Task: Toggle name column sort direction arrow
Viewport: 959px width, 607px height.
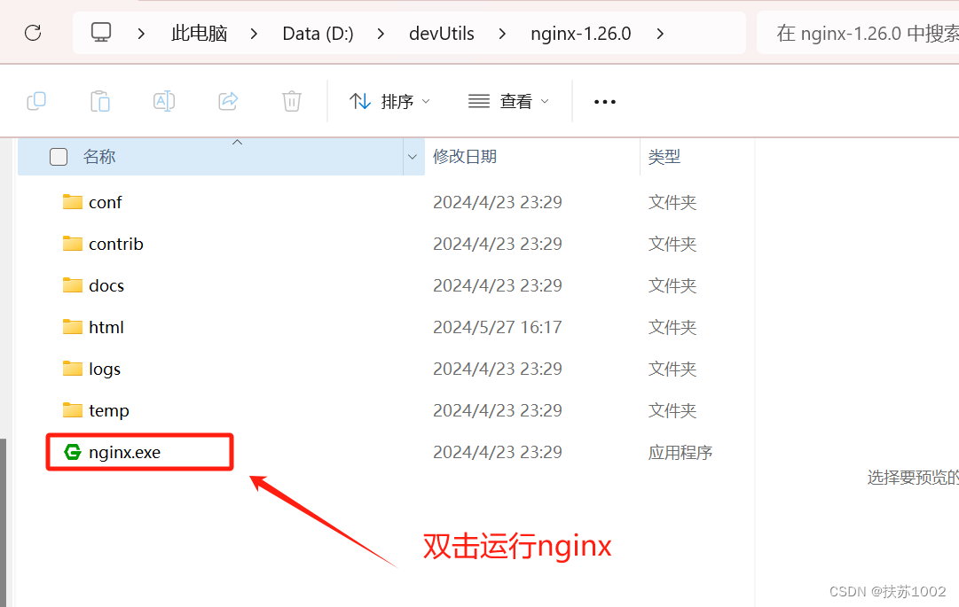Action: [x=237, y=141]
